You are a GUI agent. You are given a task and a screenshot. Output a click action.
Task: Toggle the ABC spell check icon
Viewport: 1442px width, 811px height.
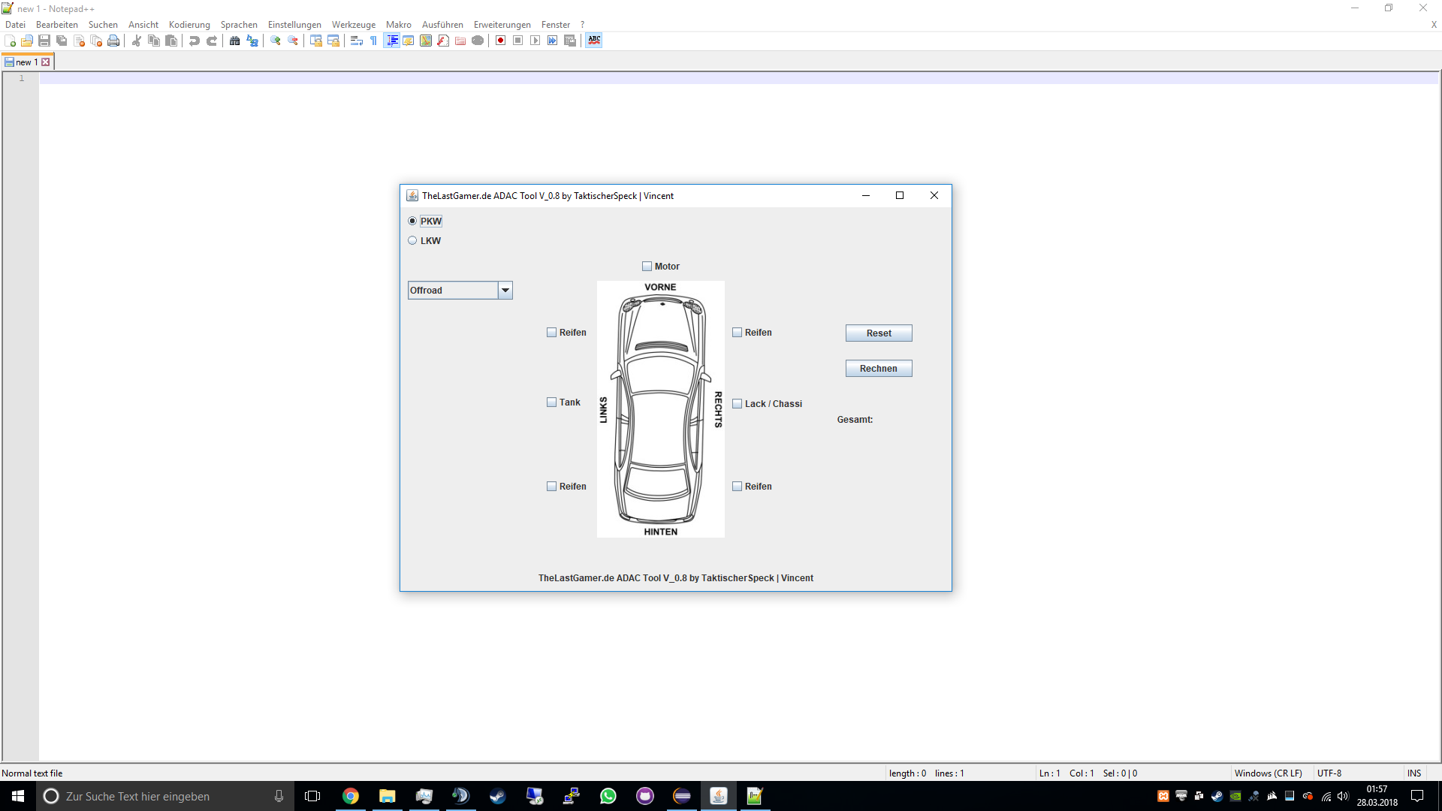(x=594, y=41)
